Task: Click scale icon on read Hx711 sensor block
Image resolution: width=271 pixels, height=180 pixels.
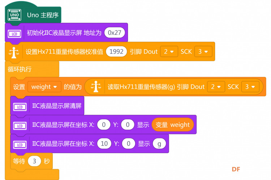Action: point(96,87)
